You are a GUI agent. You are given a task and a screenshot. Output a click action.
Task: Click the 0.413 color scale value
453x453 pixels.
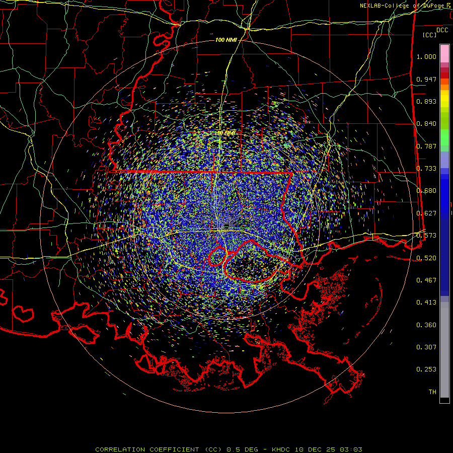(x=426, y=303)
